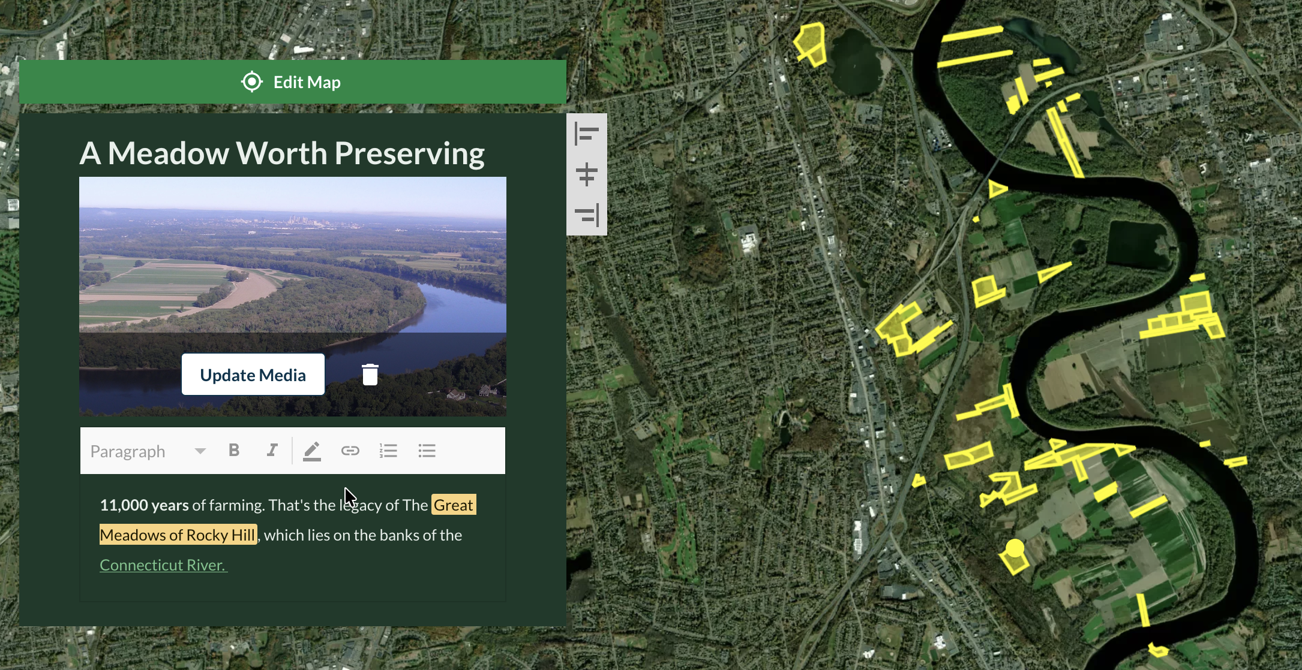Screen dimensions: 1302x670
Task: Create a bulleted list
Action: point(427,451)
